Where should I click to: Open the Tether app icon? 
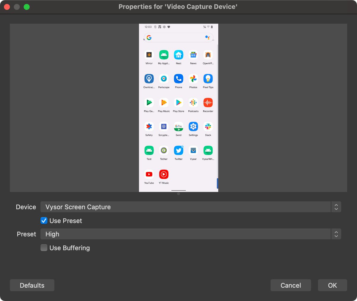(x=164, y=150)
